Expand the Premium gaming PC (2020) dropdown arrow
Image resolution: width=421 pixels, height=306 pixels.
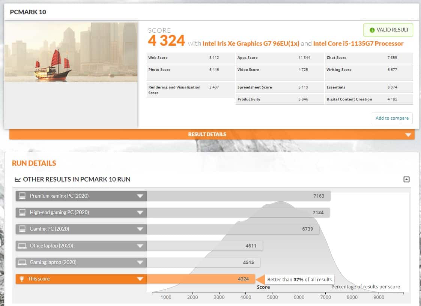coord(140,196)
